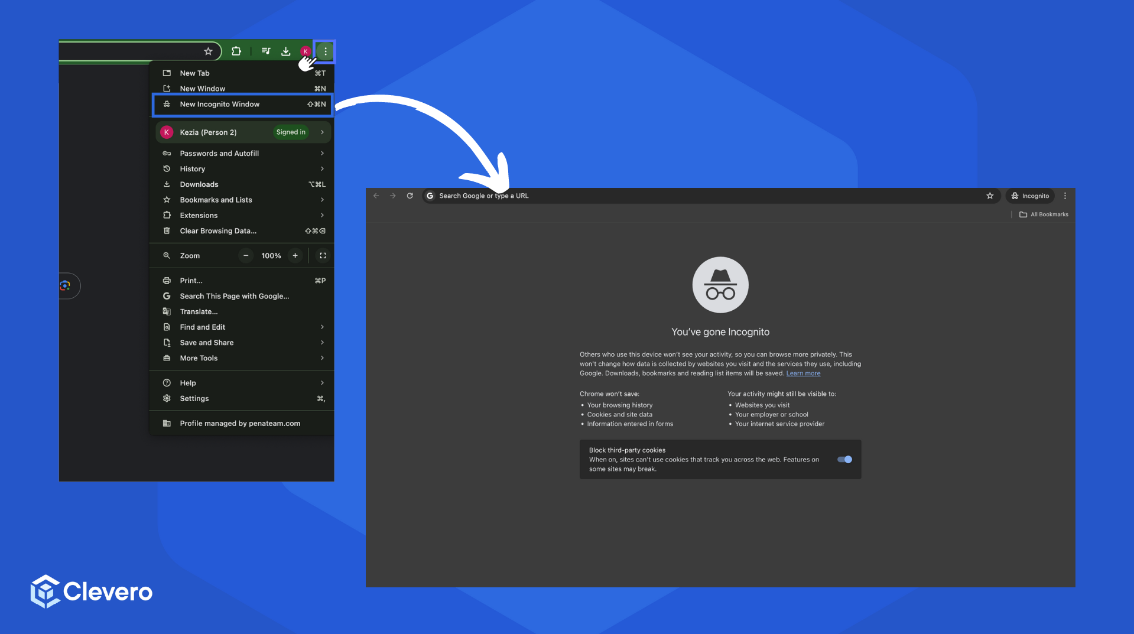Click the Help question mark icon
The image size is (1134, 634).
click(167, 383)
